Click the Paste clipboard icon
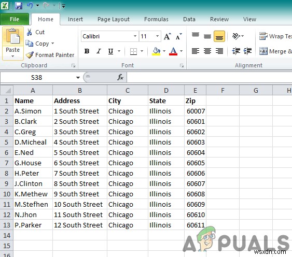 coord(12,36)
